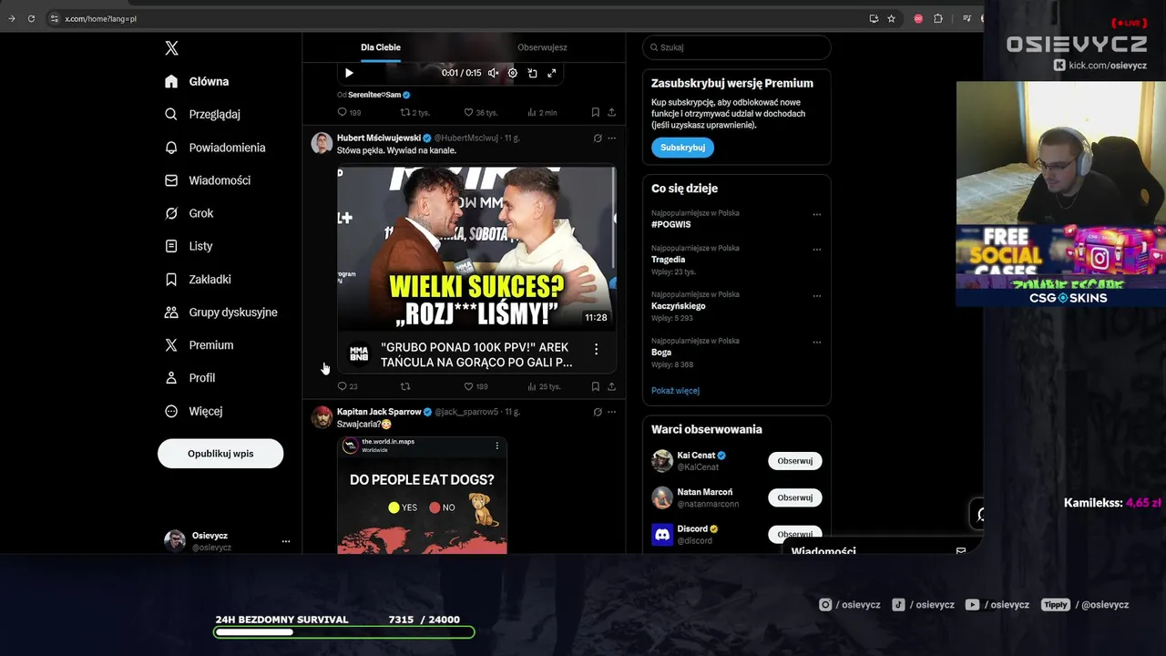Switch to Obserwujesz tab
This screenshot has height=656, width=1166.
(x=542, y=47)
